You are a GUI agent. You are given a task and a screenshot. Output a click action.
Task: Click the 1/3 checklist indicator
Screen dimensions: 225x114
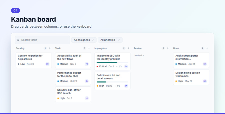(119, 66)
